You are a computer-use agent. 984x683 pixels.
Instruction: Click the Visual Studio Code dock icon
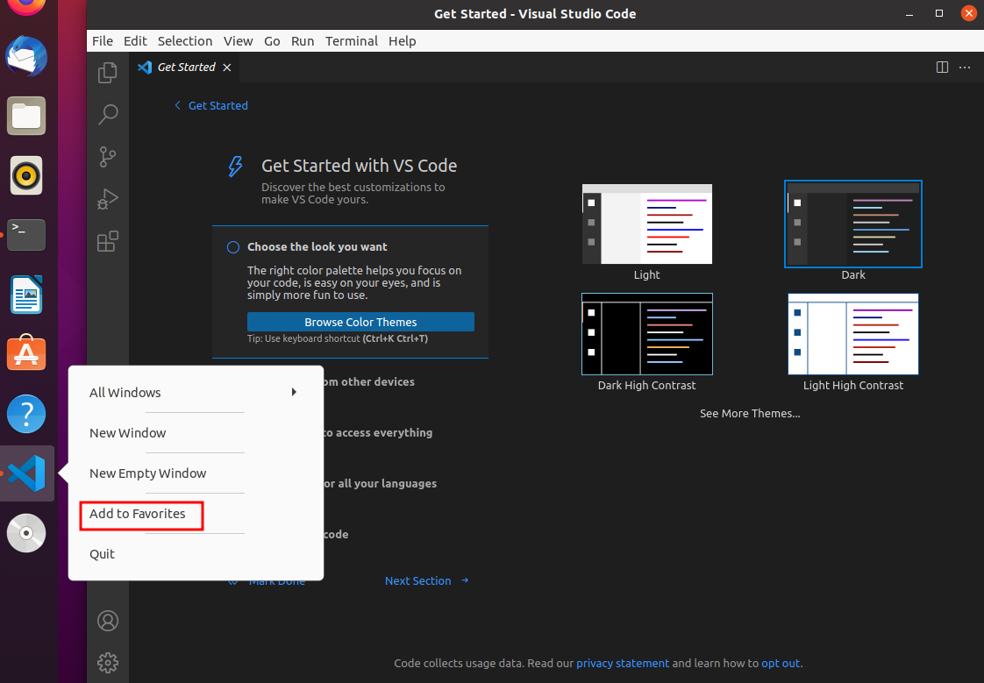click(x=27, y=473)
